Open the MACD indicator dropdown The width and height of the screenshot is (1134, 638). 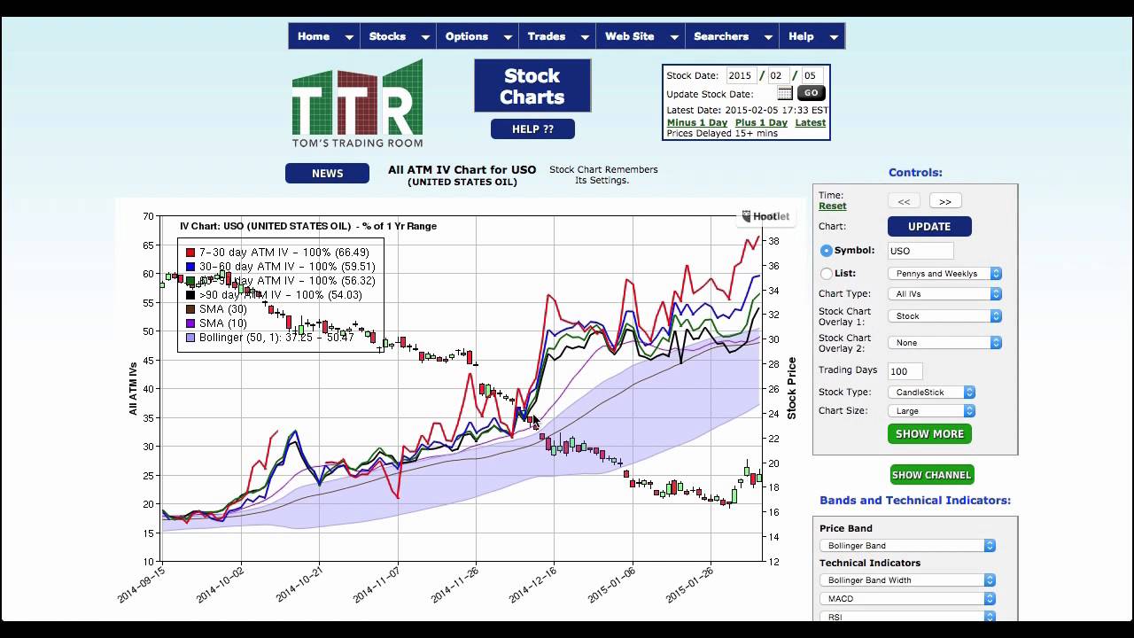907,598
